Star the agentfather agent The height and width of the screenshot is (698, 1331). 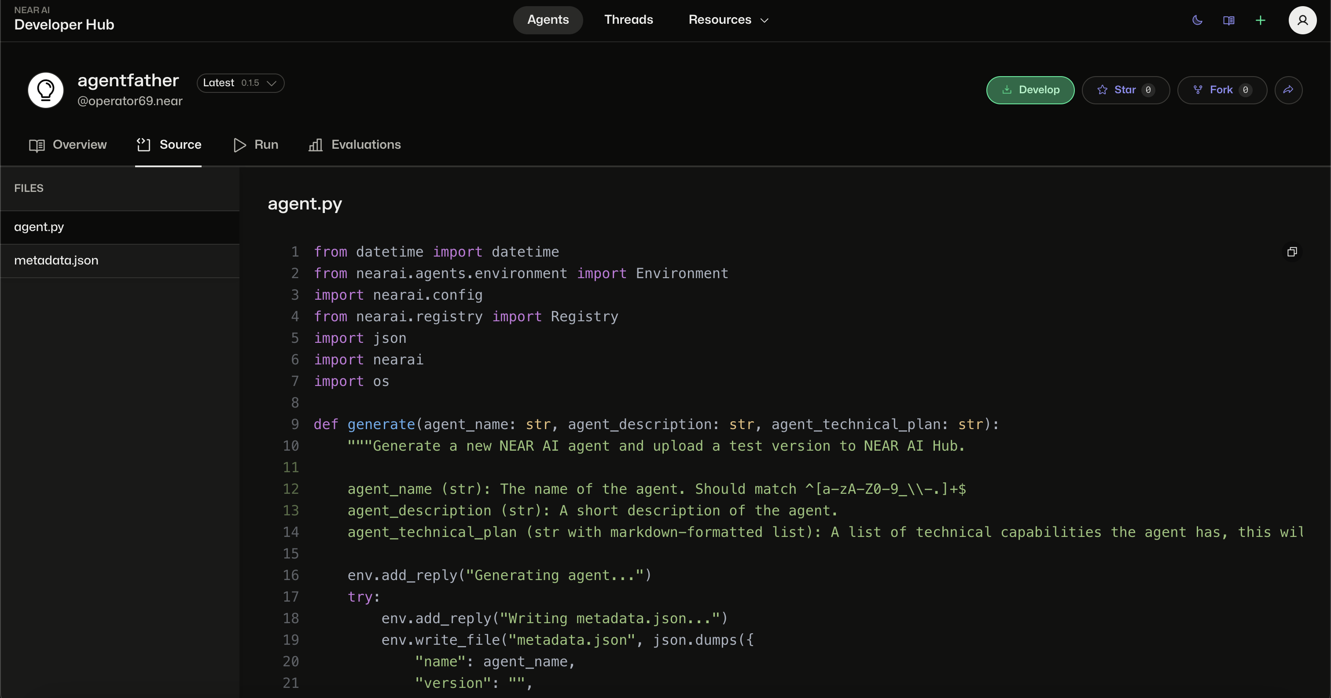(x=1125, y=90)
